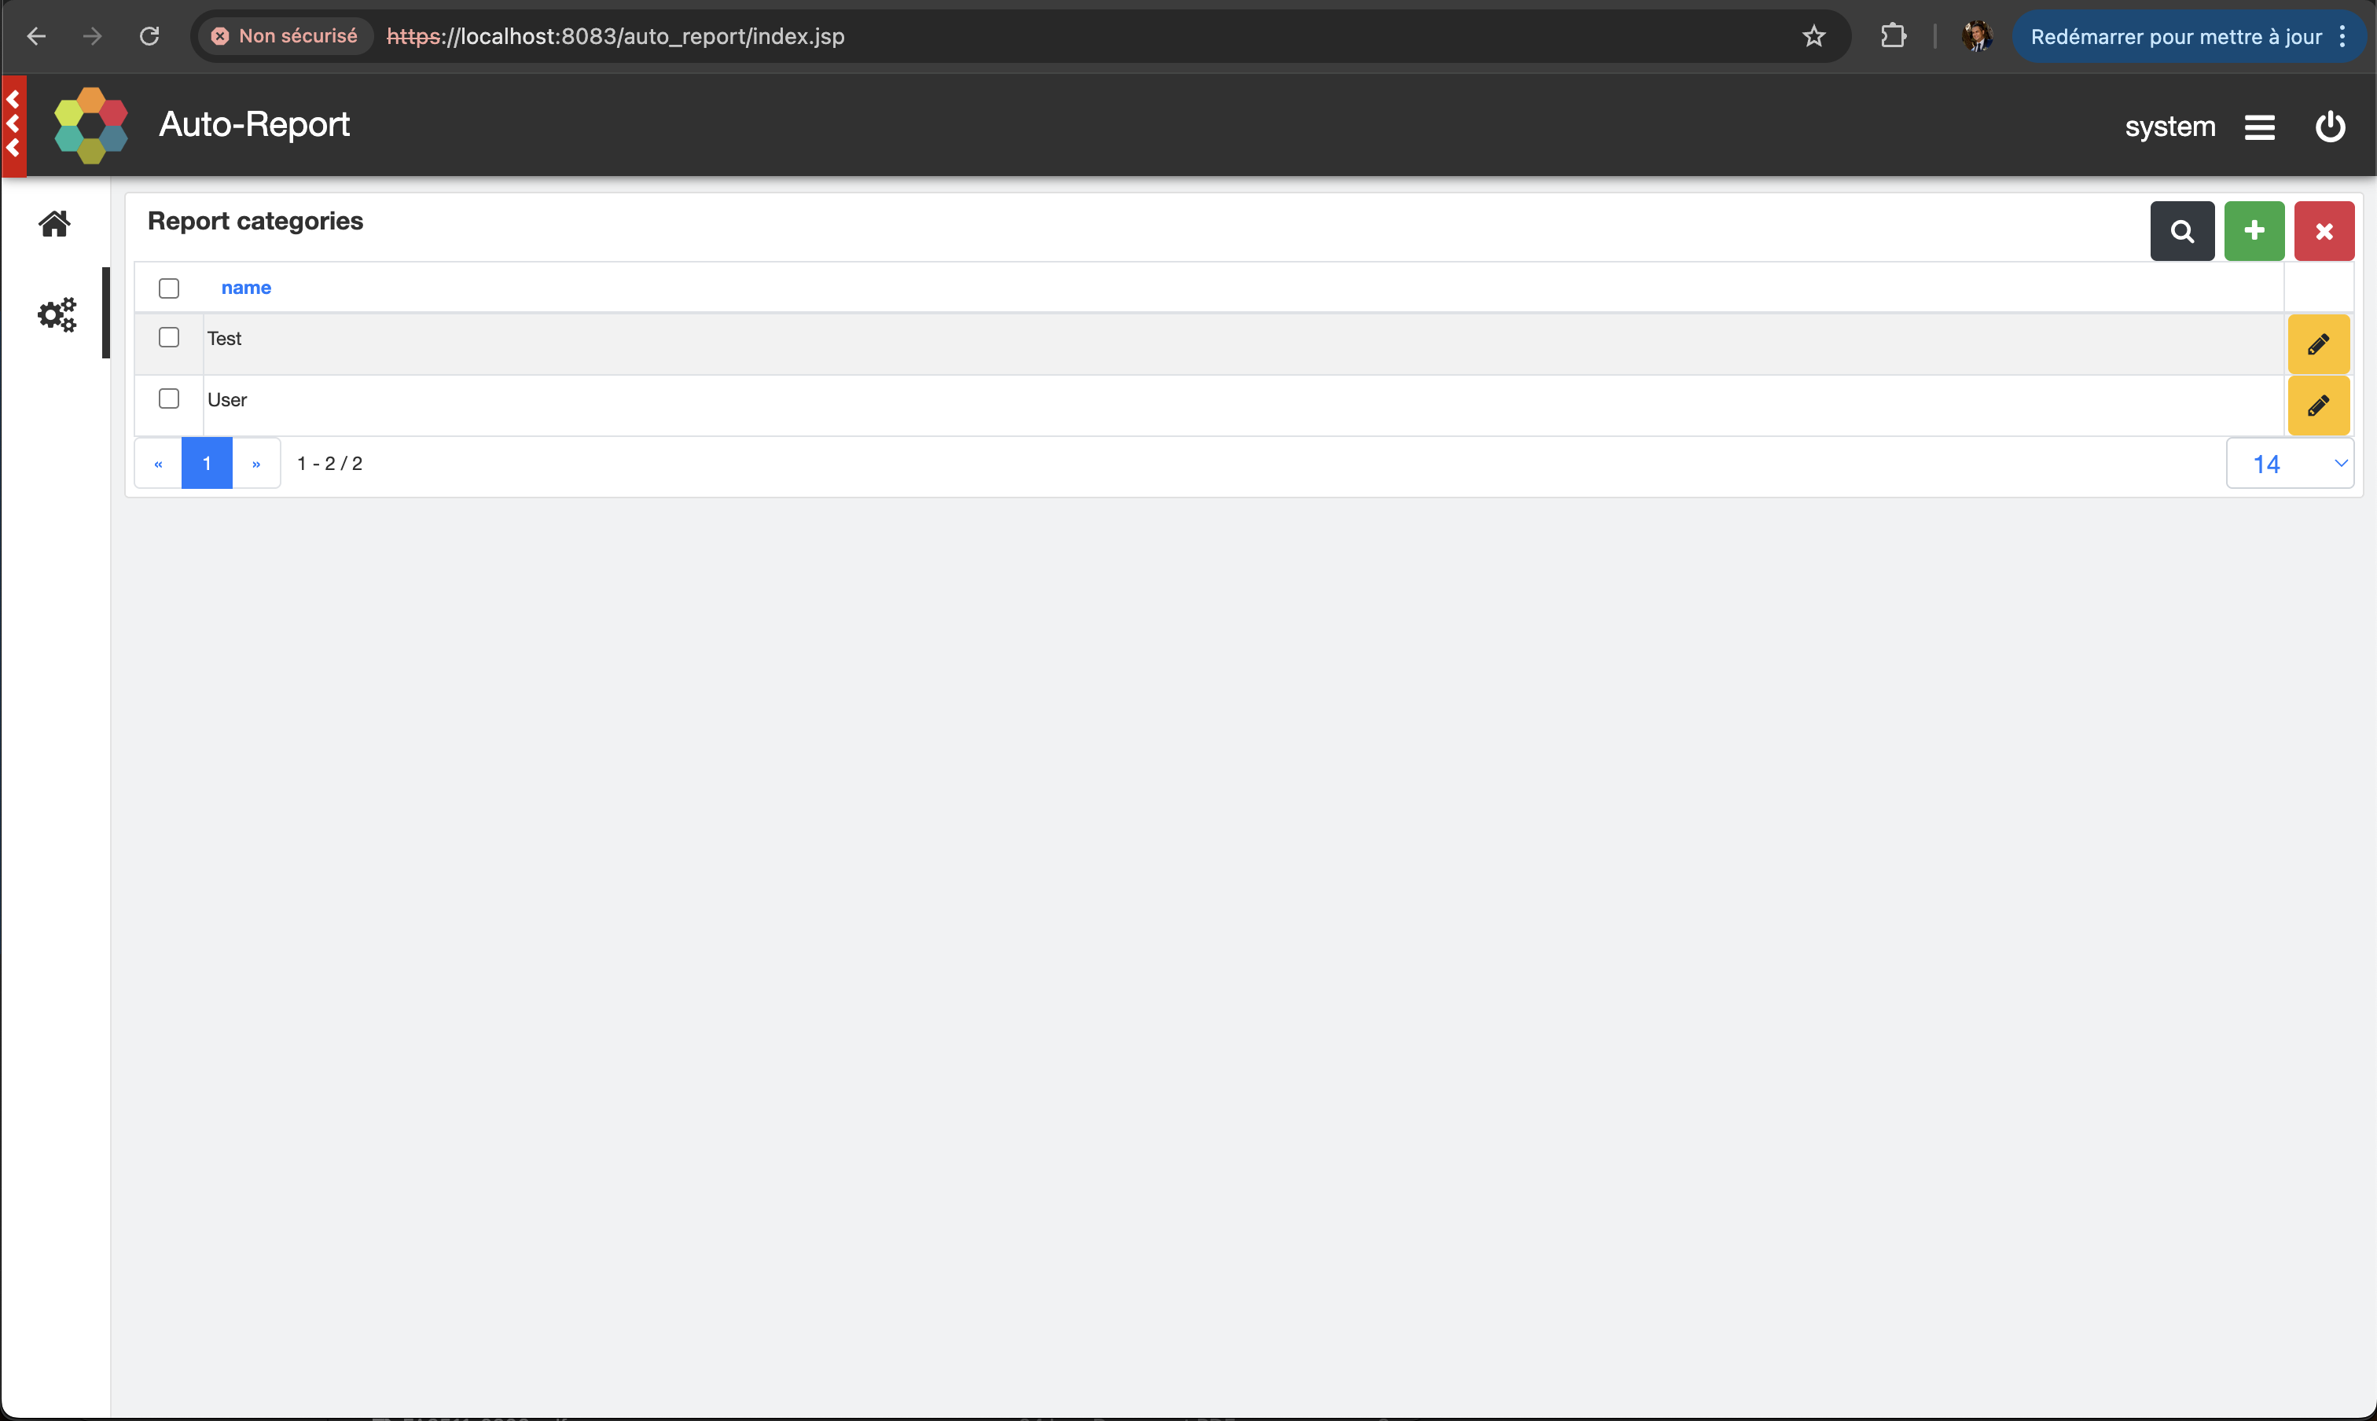Sort by the name column header
Image resolution: width=2377 pixels, height=1421 pixels.
pos(245,287)
